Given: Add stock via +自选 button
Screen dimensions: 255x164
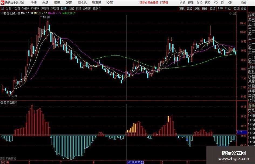Looking at the screenshot, I should [236, 8].
